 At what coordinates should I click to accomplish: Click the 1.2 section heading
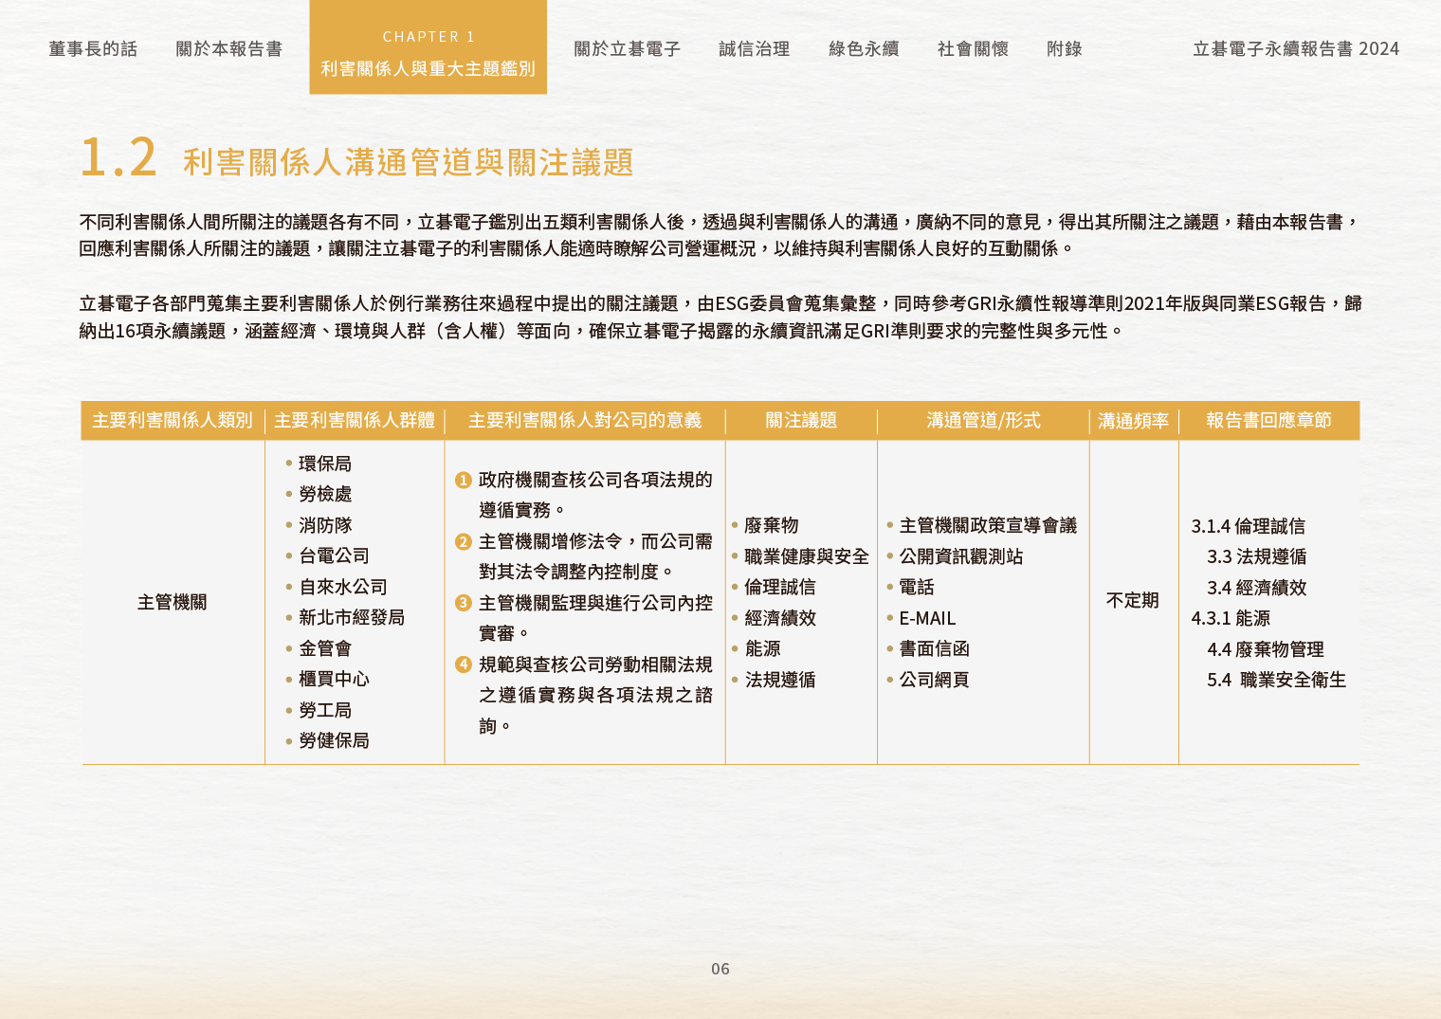point(356,158)
